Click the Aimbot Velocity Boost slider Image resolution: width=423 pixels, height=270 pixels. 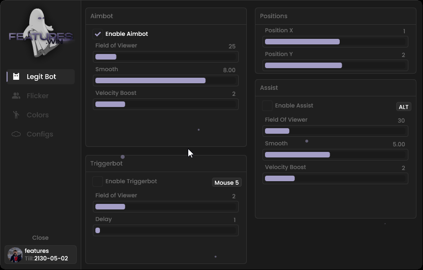tap(166, 104)
